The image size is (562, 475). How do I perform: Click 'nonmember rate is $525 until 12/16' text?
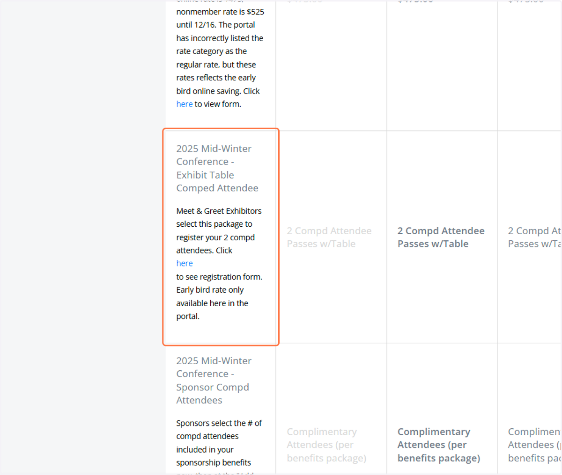220,18
